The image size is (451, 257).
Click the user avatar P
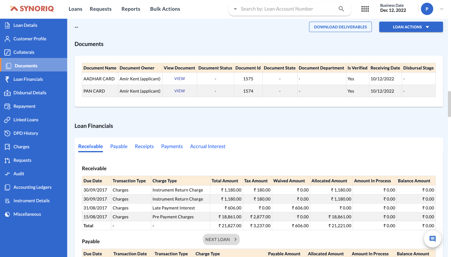point(427,9)
